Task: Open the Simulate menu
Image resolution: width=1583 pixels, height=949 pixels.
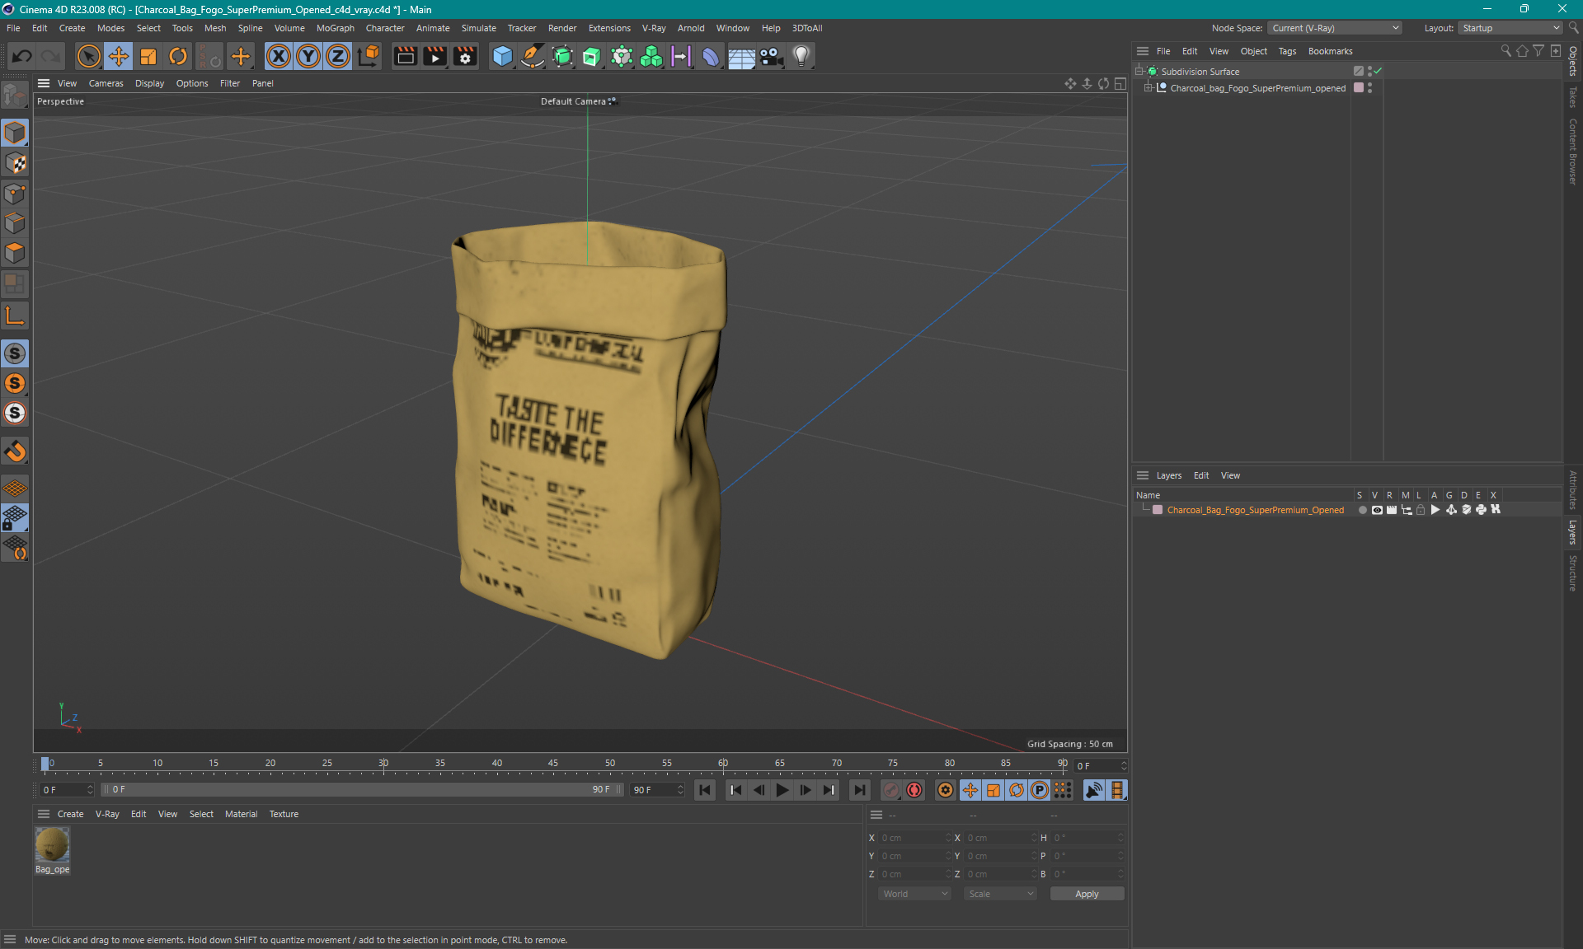Action: (x=478, y=28)
